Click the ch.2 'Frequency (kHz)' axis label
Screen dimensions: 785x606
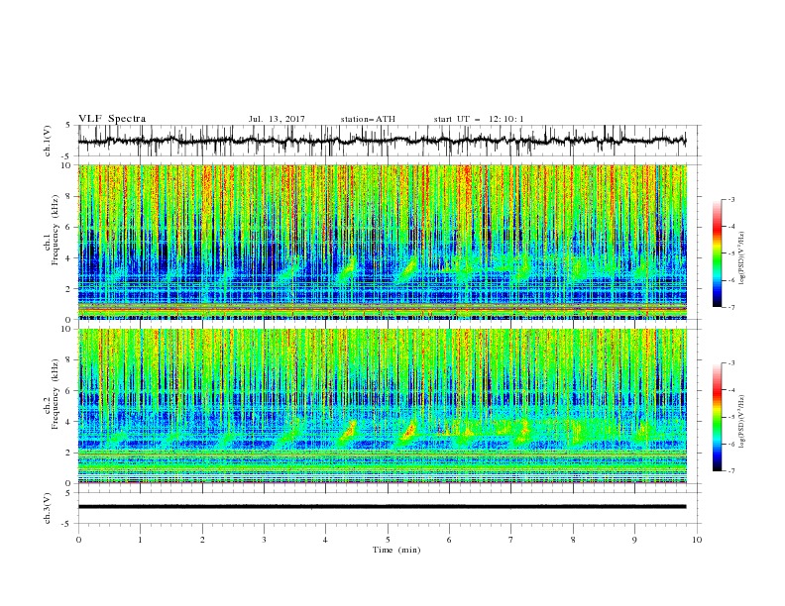pyautogui.click(x=56, y=393)
